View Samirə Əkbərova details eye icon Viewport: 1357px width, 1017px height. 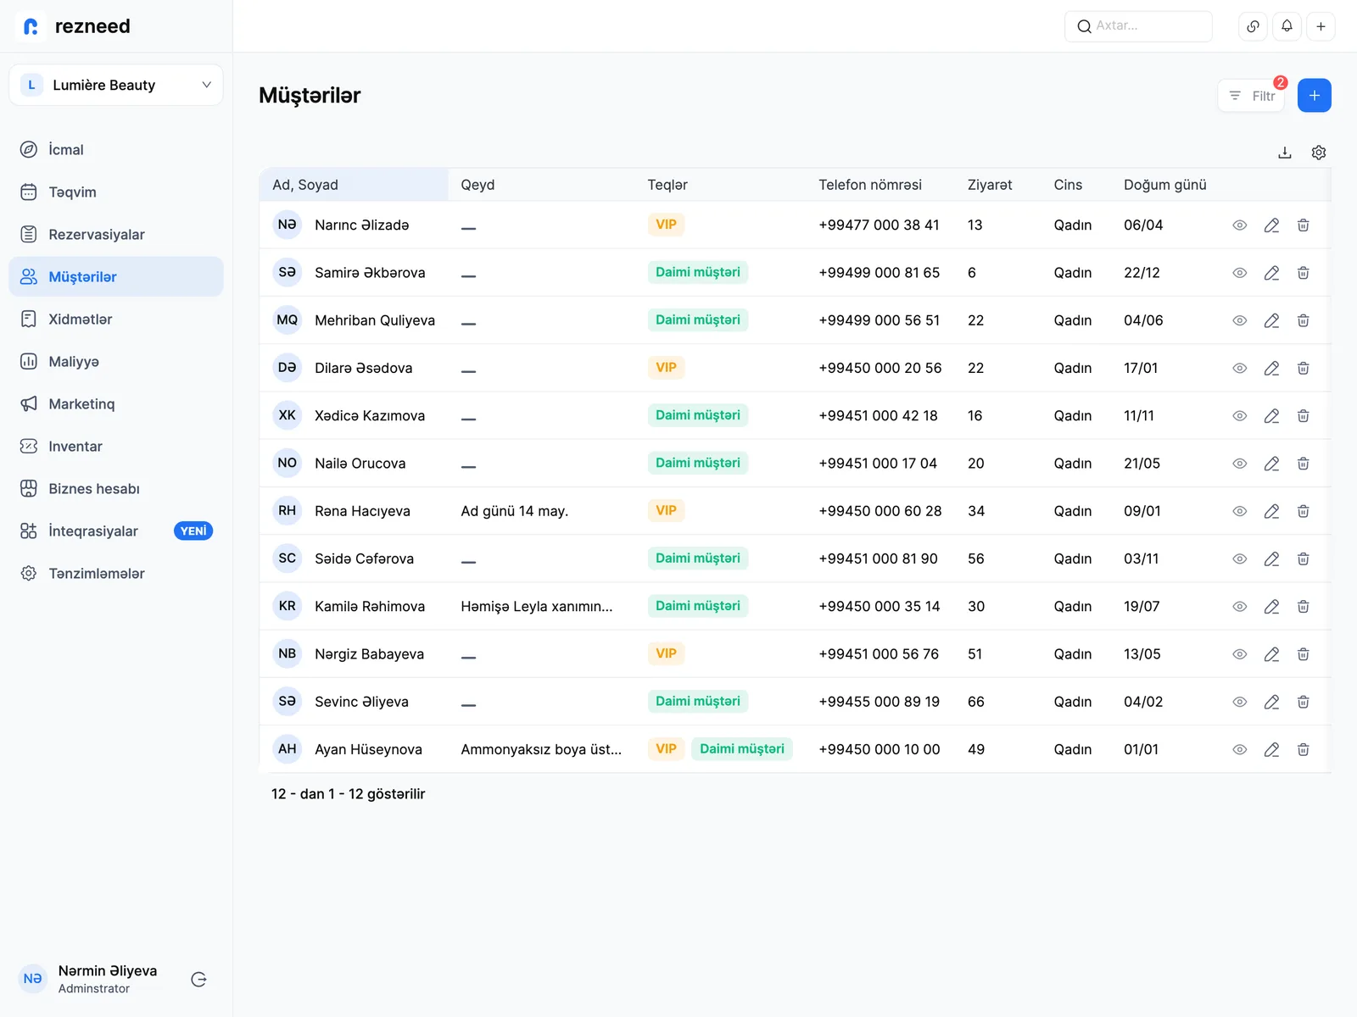[x=1240, y=273]
